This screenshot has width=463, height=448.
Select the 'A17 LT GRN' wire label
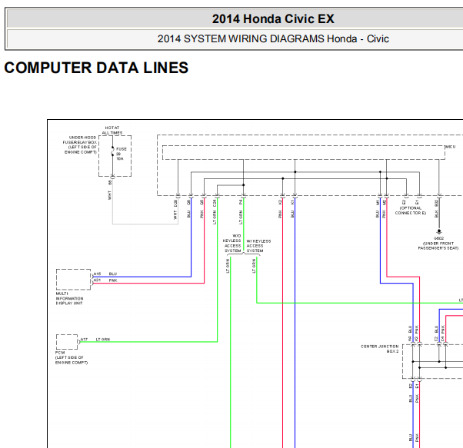(x=95, y=340)
